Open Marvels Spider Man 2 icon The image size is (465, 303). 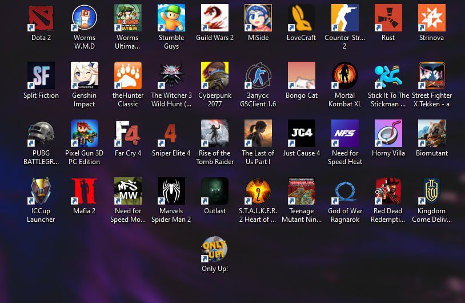(171, 191)
